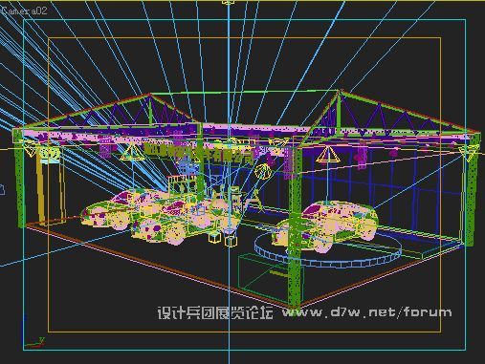Select the yellow spotlight cone left of banner
The height and width of the screenshot is (364, 485).
pos(130,152)
